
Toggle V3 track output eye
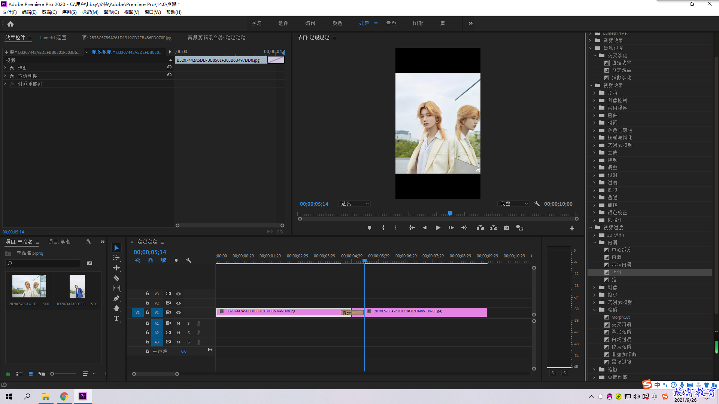[x=179, y=294]
